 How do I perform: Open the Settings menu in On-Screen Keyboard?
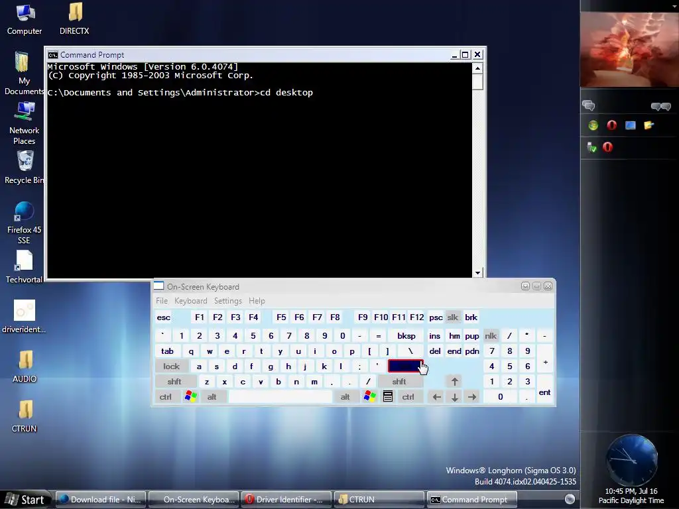click(228, 301)
